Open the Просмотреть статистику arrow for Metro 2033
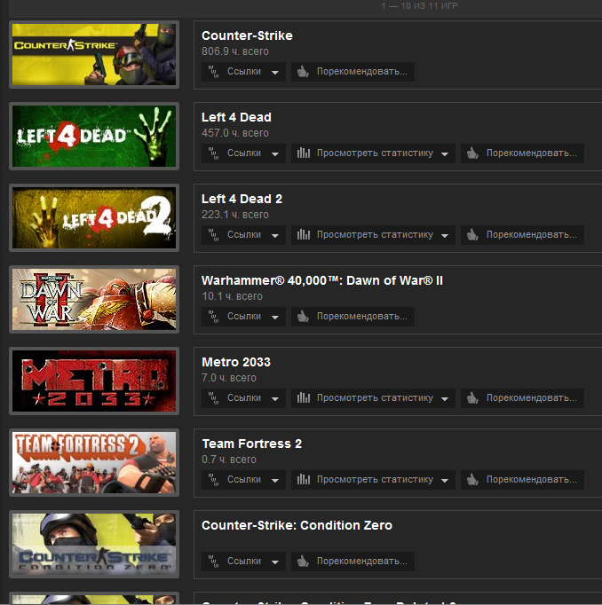This screenshot has width=602, height=605. [445, 399]
